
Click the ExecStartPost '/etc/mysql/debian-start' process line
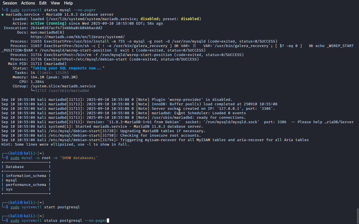click(105, 59)
